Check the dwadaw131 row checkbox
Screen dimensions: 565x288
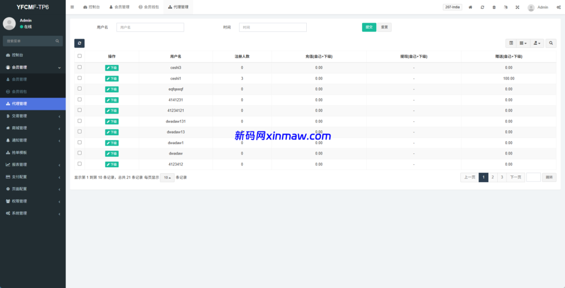[79, 121]
